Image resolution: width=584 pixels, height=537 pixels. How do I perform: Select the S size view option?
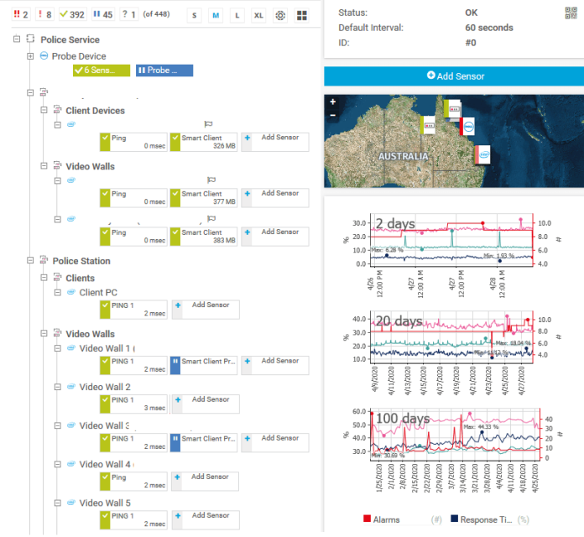[x=195, y=15]
